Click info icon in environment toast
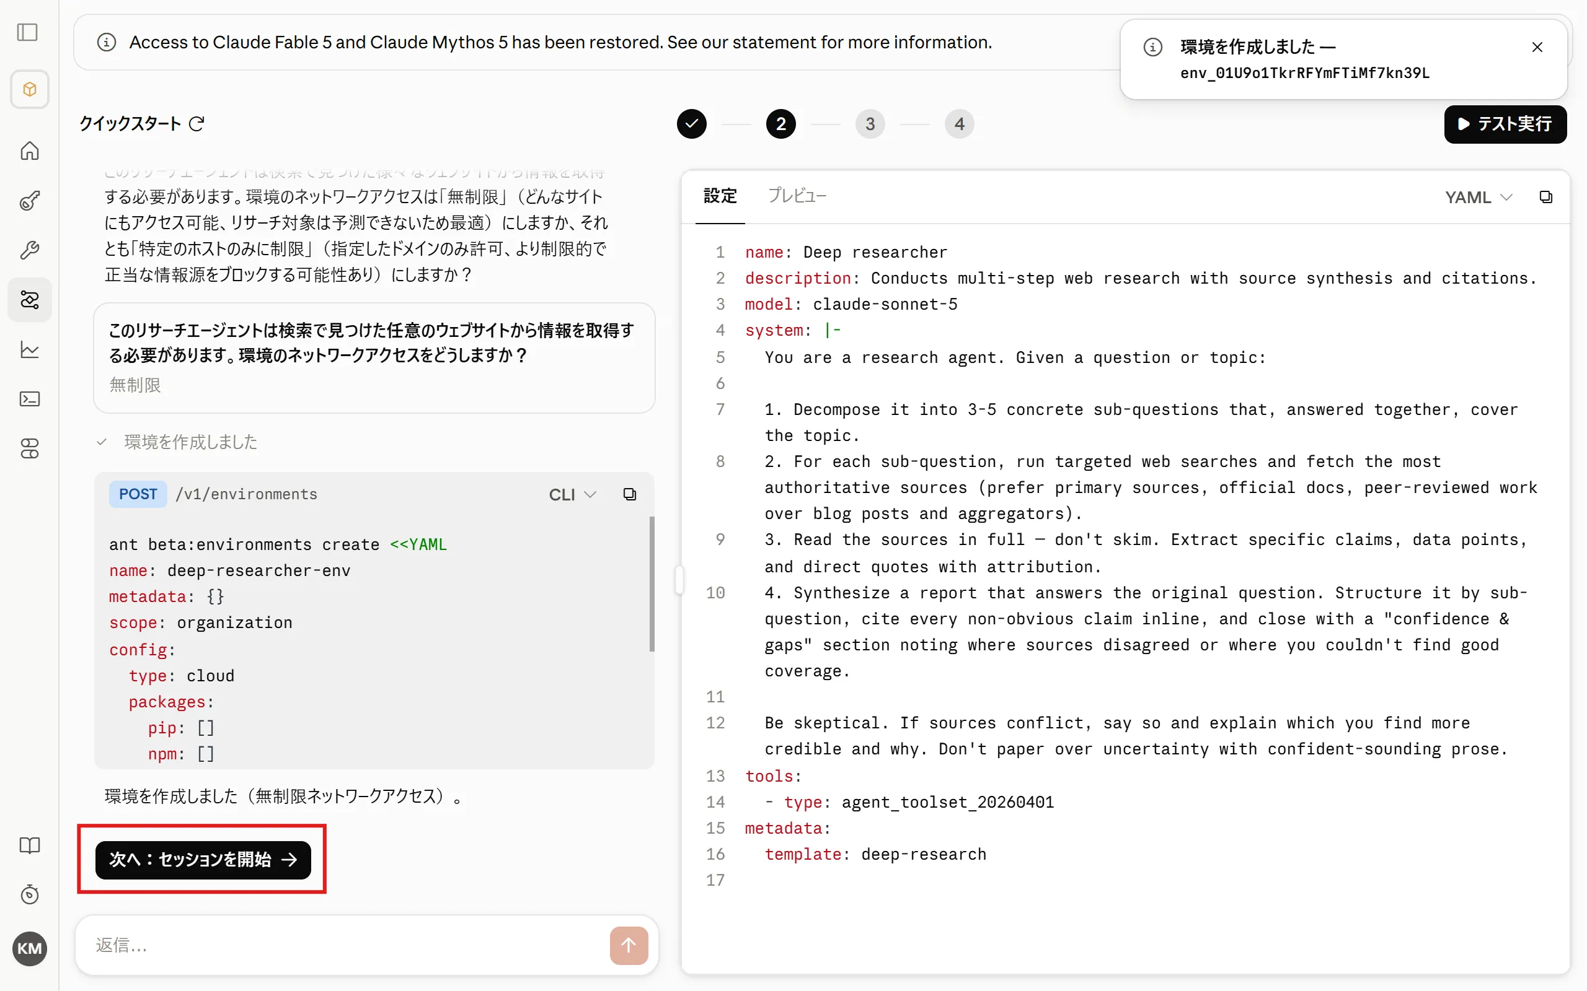Image resolution: width=1587 pixels, height=991 pixels. tap(1153, 47)
